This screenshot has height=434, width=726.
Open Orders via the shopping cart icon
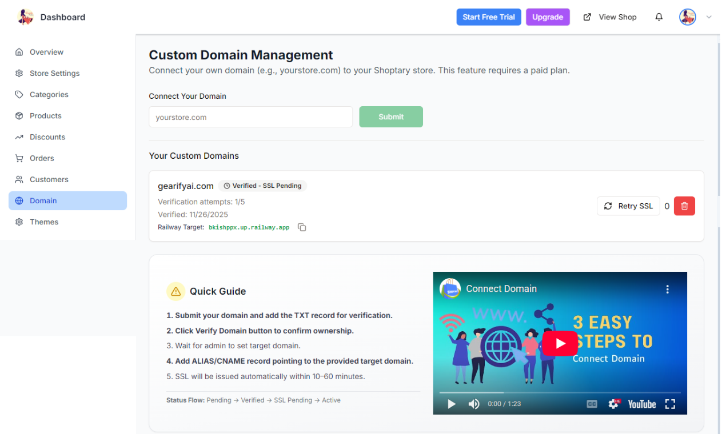coord(19,158)
